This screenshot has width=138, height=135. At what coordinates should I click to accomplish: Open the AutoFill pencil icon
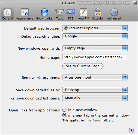click(x=83, y=12)
